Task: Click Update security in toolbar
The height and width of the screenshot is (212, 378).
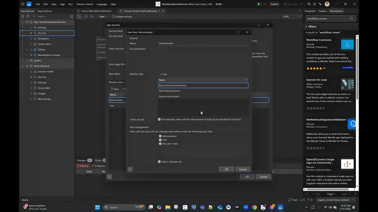Action: [x=122, y=16]
